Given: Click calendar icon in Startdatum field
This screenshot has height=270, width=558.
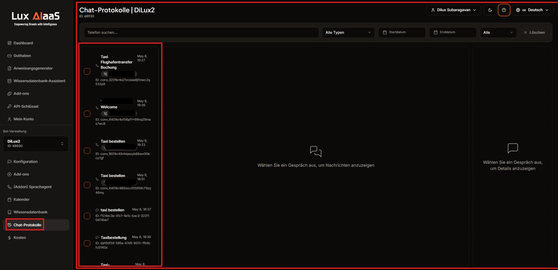Looking at the screenshot, I should pos(385,32).
